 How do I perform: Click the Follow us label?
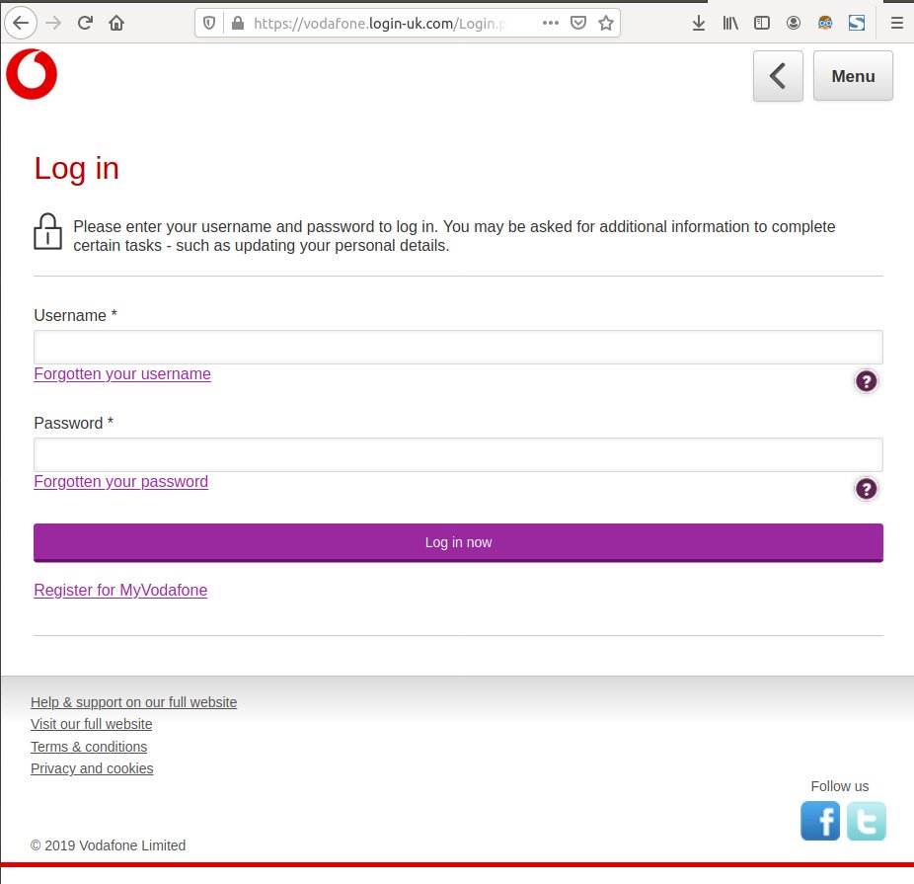839,786
